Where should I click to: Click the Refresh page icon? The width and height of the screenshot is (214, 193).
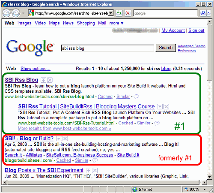[119, 13]
